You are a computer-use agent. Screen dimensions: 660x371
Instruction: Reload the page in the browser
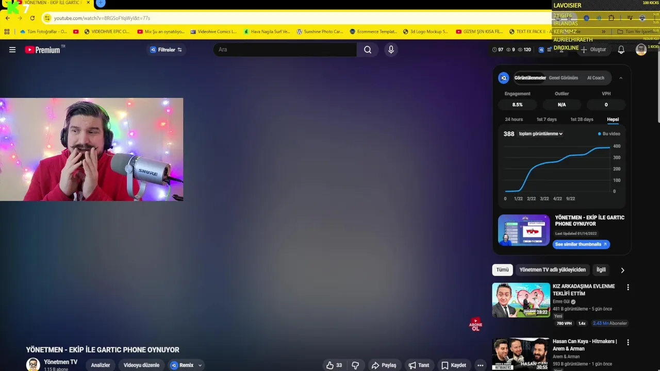pos(32,18)
